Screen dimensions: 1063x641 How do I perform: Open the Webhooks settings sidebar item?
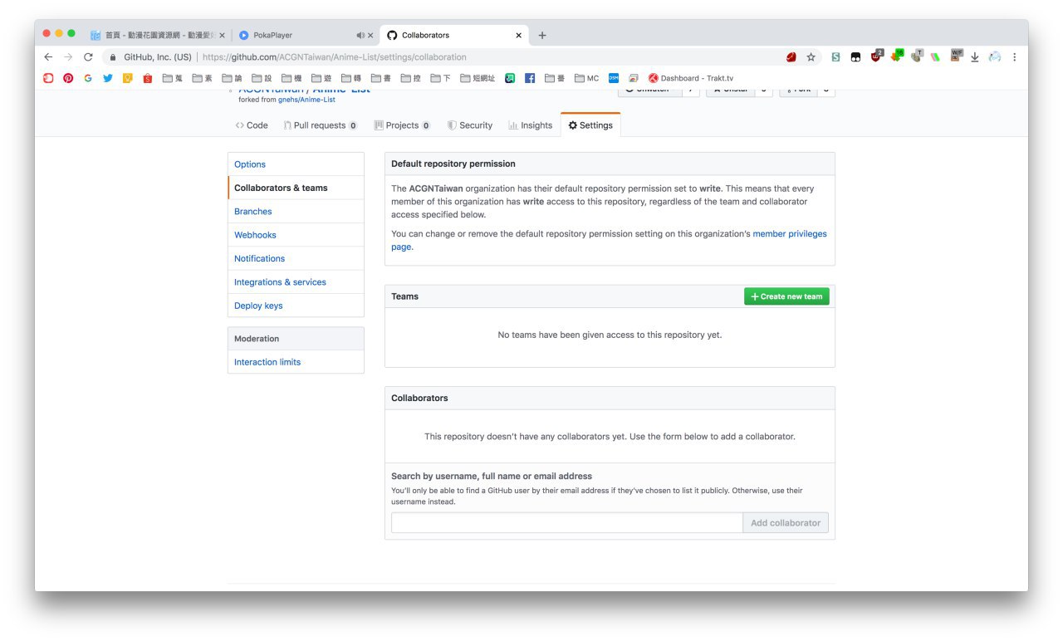[296, 235]
